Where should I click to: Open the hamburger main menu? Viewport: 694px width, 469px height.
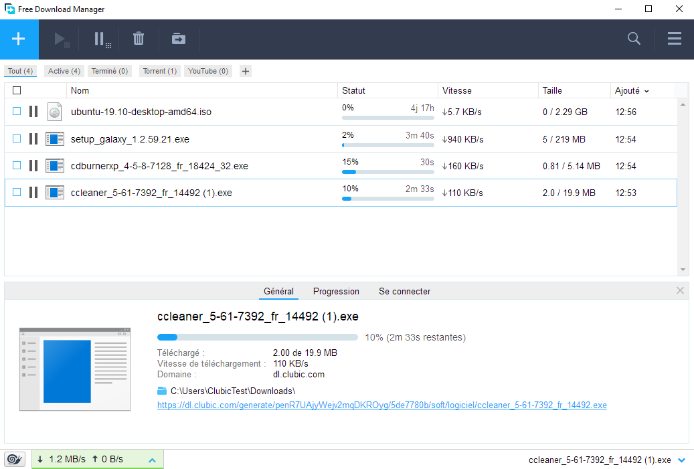pos(674,39)
